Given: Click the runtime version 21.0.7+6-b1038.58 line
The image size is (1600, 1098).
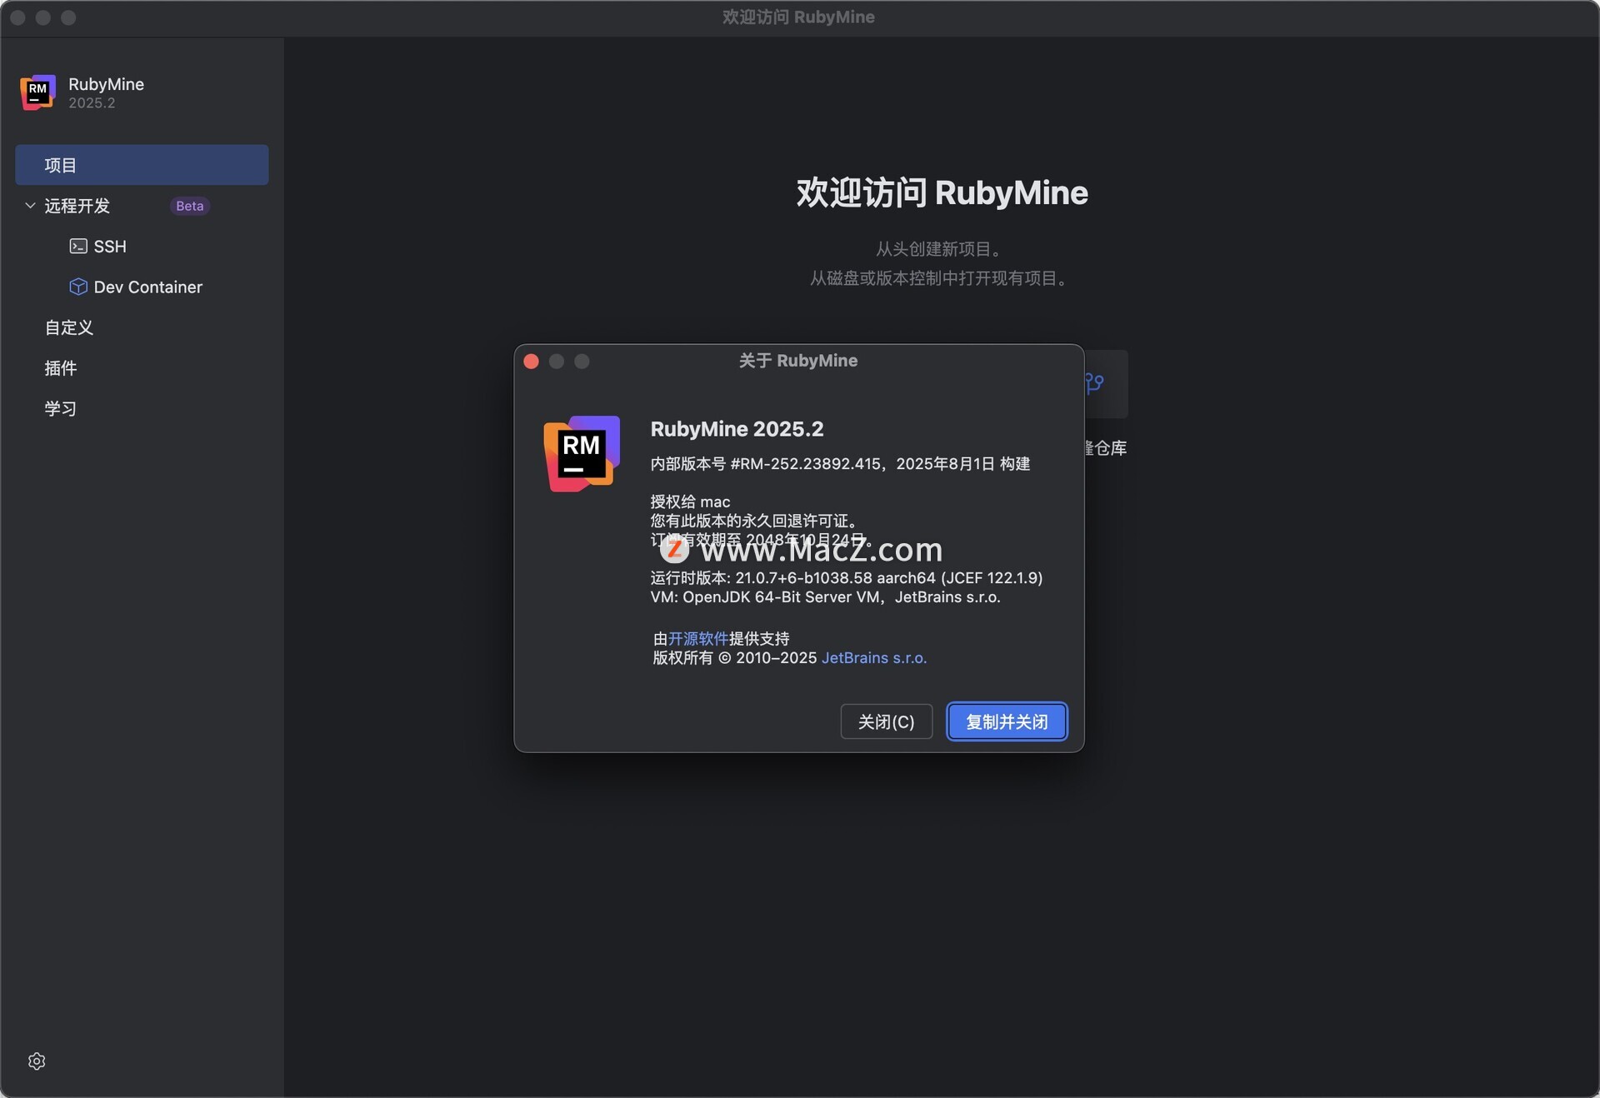Looking at the screenshot, I should pos(847,577).
